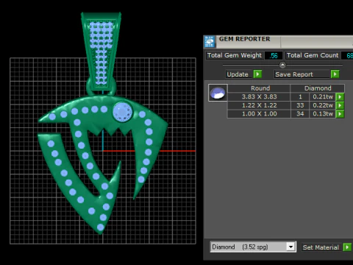Select the large round center gem on pendant
353x265 pixels.
coord(123,112)
